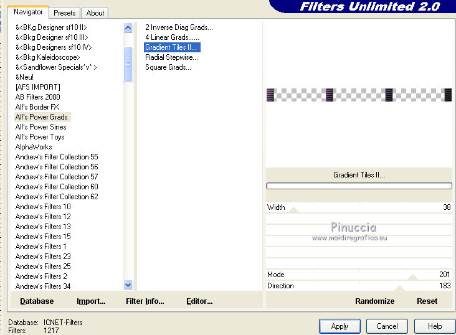This screenshot has width=456, height=335.
Task: Open the Editor... button
Action: click(x=199, y=301)
